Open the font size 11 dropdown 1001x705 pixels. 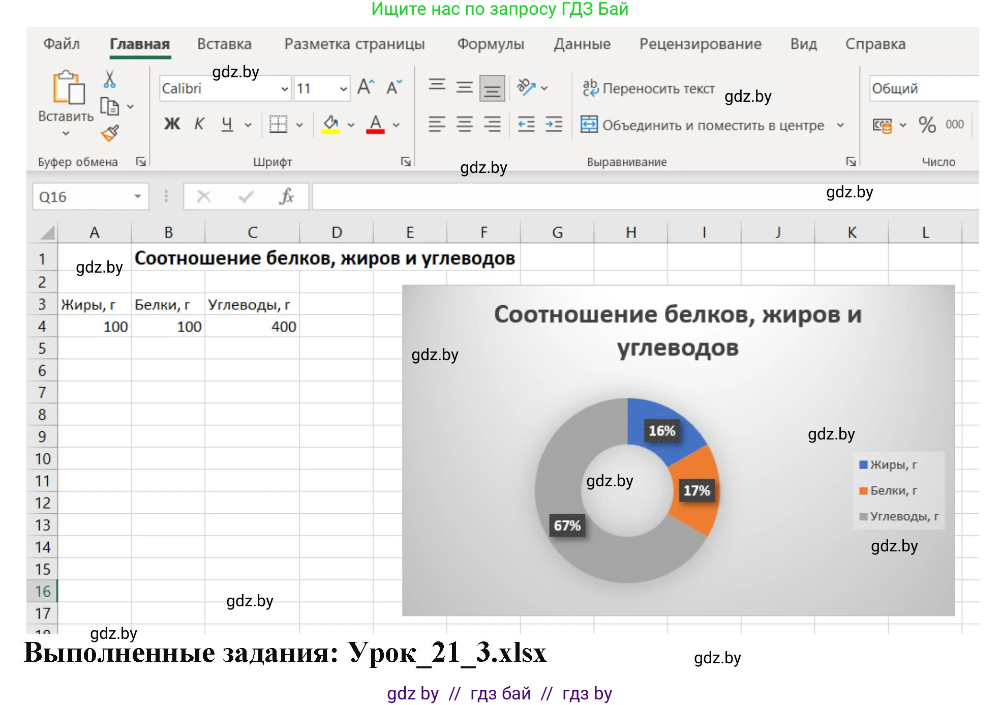point(344,88)
